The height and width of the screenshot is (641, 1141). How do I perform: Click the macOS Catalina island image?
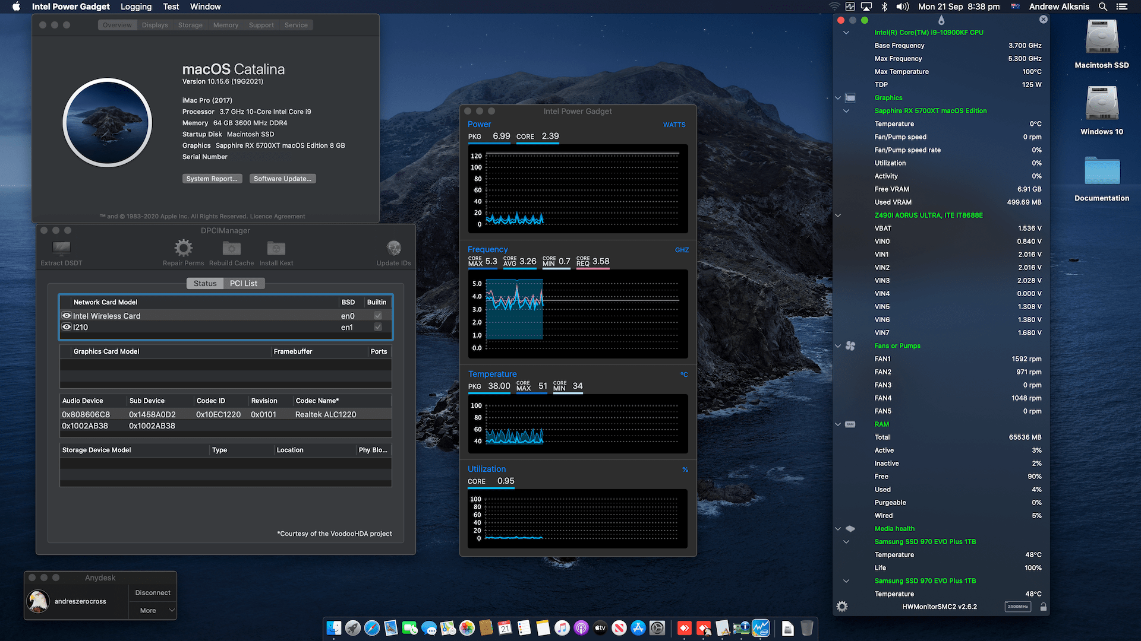pos(108,123)
